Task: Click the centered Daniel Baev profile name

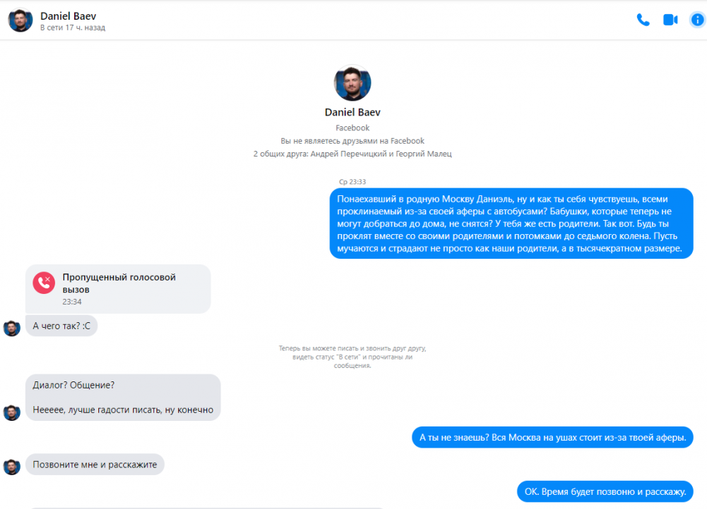Action: (x=352, y=112)
